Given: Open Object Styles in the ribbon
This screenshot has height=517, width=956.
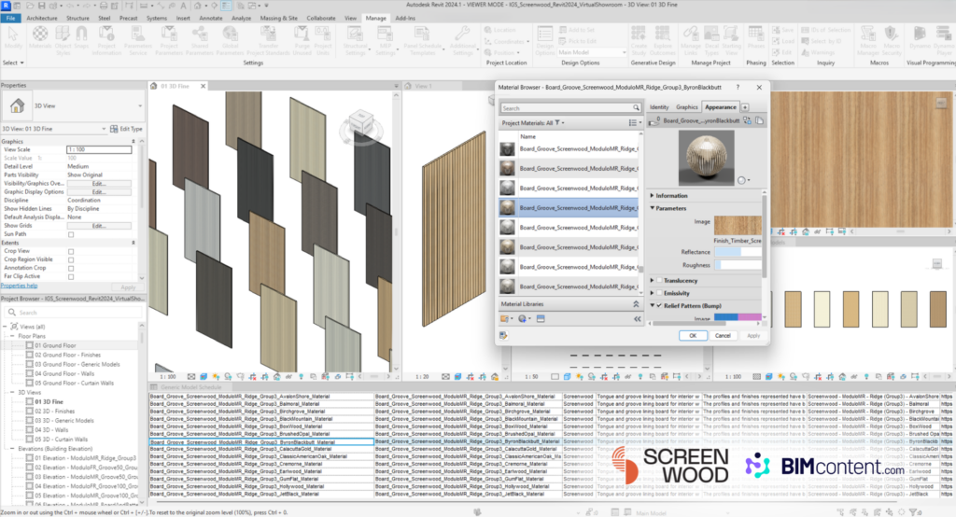Looking at the screenshot, I should (x=63, y=40).
